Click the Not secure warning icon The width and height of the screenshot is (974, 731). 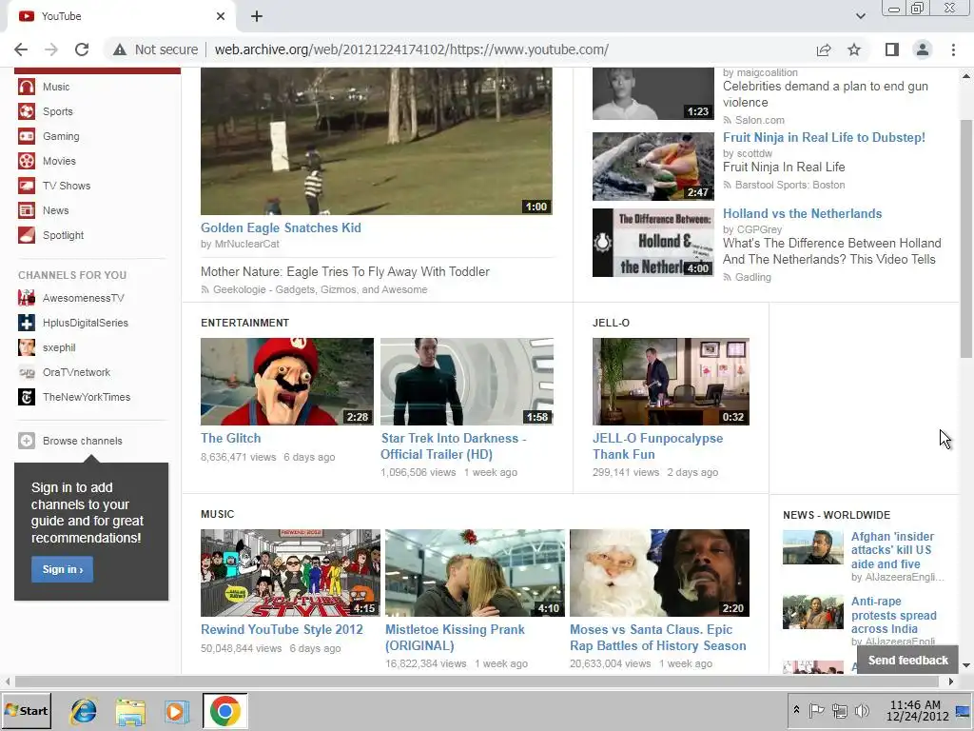click(120, 49)
